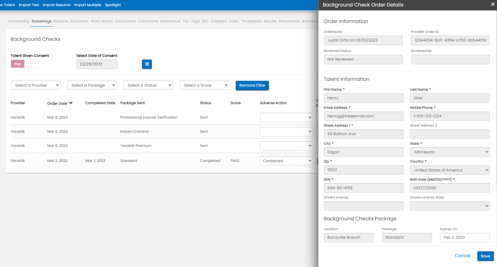The width and height of the screenshot is (497, 267).
Task: Open the Select a Status dropdown
Action: 148,85
